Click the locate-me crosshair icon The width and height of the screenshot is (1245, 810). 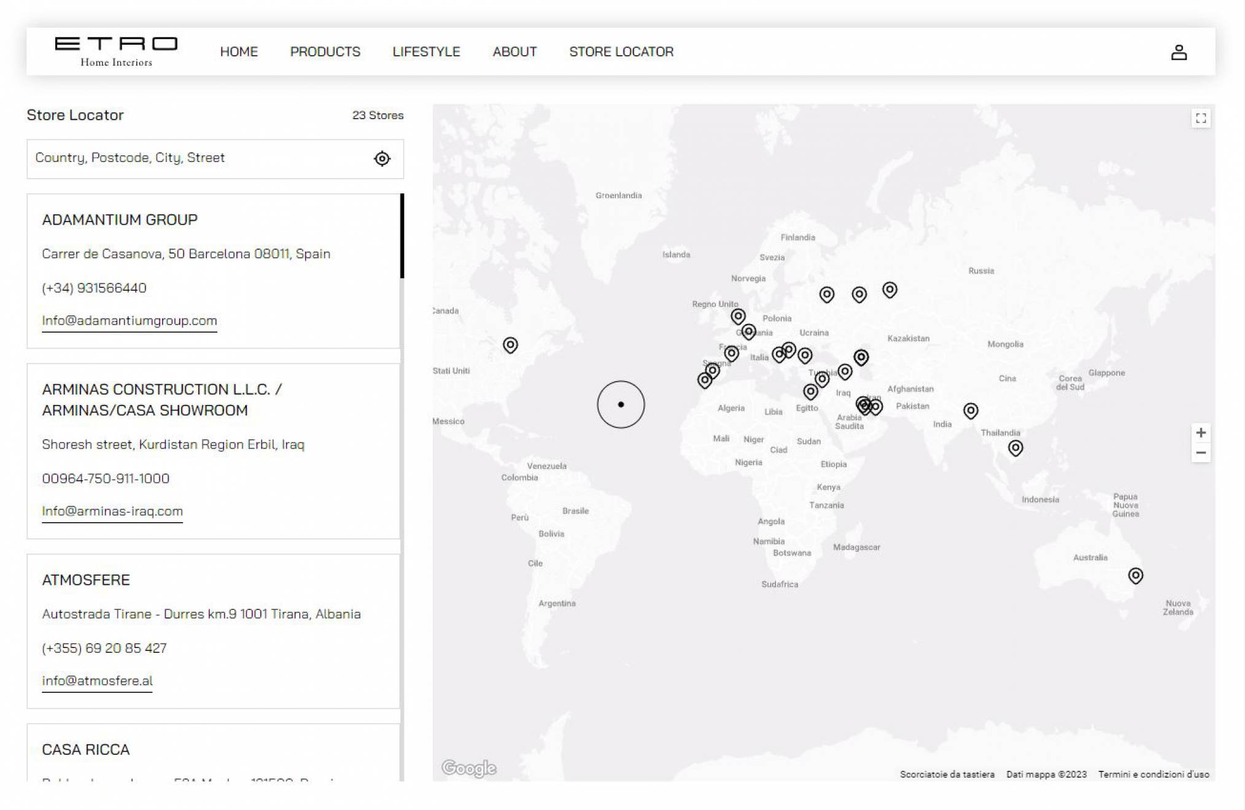382,159
